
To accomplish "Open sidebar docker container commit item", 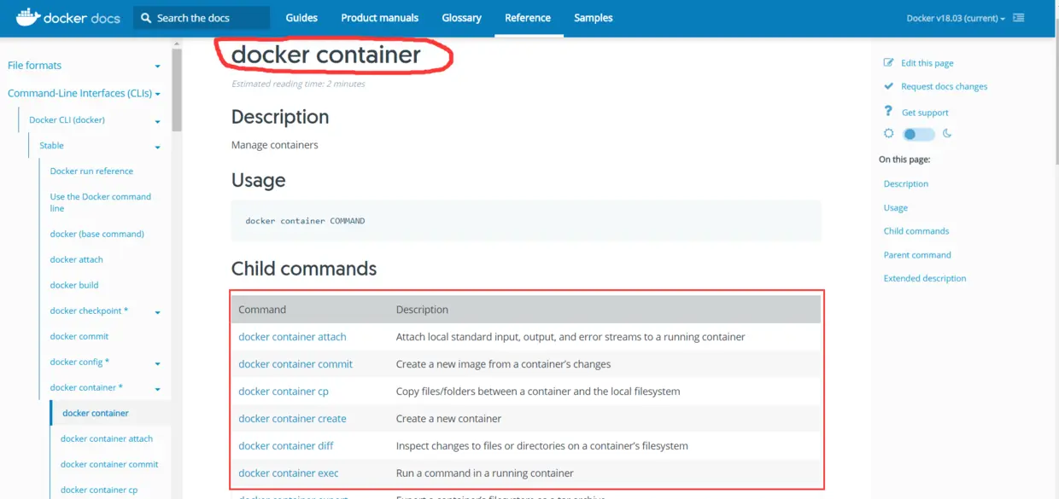I will pyautogui.click(x=109, y=464).
